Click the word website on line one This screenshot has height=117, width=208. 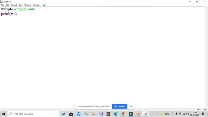click(7, 9)
